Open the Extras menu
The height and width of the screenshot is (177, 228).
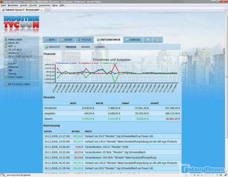(55, 5)
